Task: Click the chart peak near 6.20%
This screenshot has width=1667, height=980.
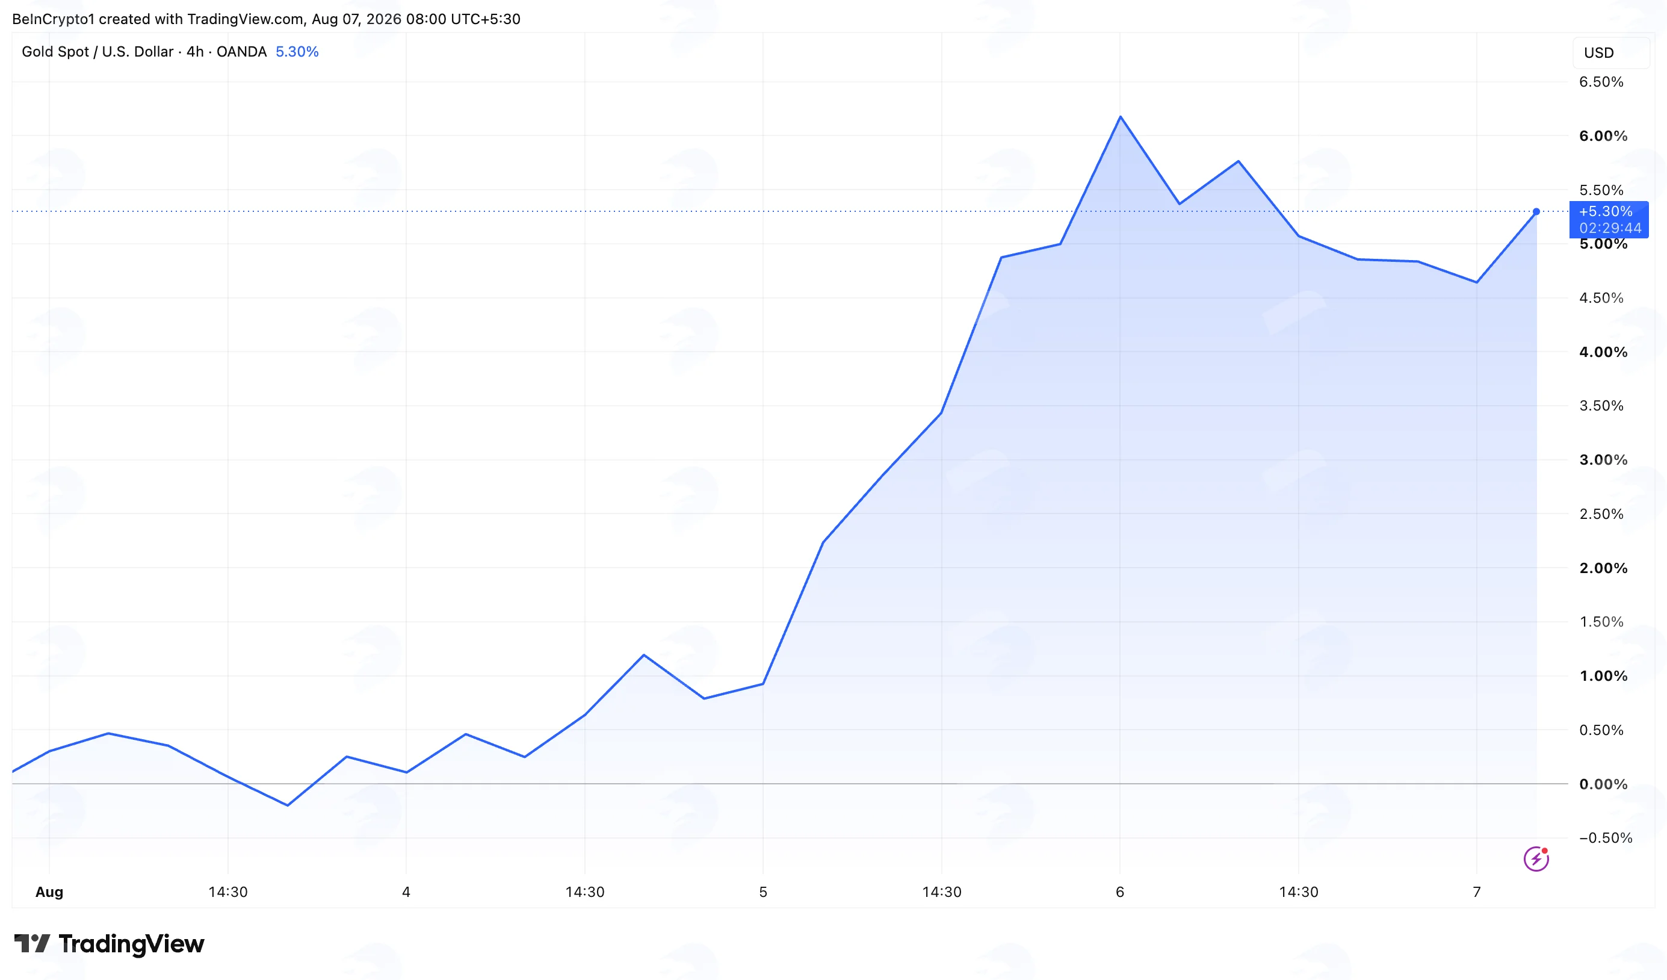Action: coord(1120,116)
